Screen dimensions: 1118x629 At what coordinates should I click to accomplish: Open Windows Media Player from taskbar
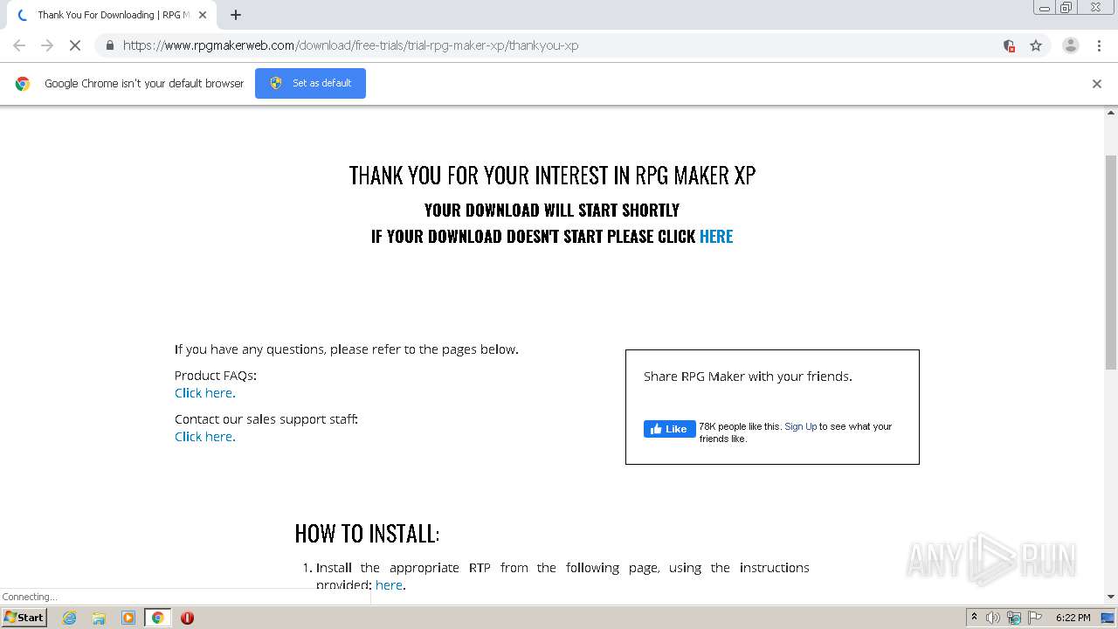pos(128,618)
